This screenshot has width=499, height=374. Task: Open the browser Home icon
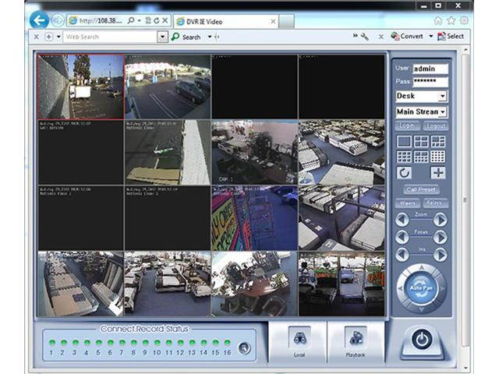[438, 21]
